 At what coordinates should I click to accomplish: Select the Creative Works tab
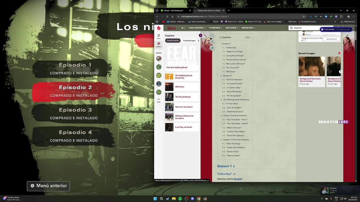(x=173, y=41)
